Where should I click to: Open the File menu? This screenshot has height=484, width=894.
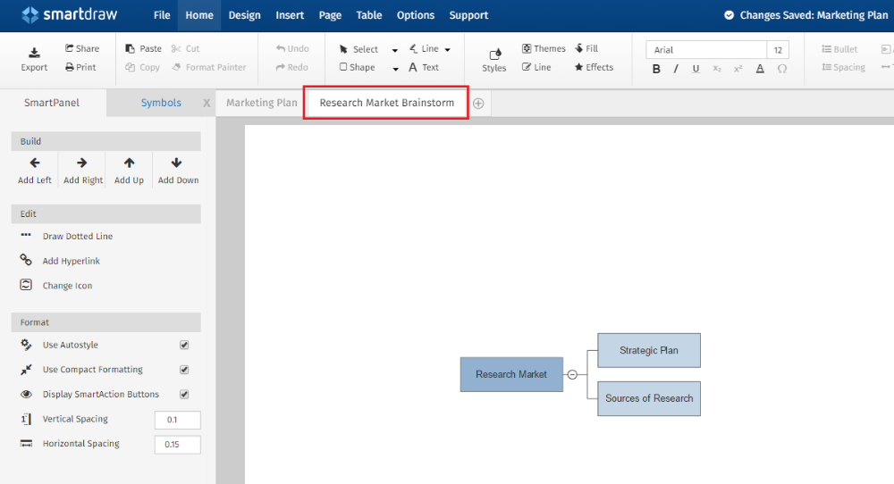[x=162, y=15]
